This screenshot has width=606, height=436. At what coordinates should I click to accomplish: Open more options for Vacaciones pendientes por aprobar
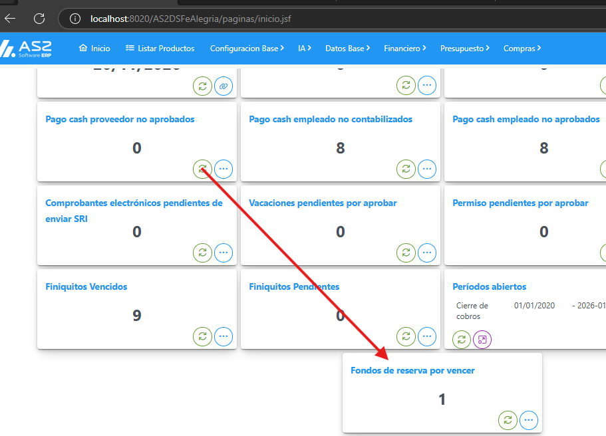click(426, 253)
